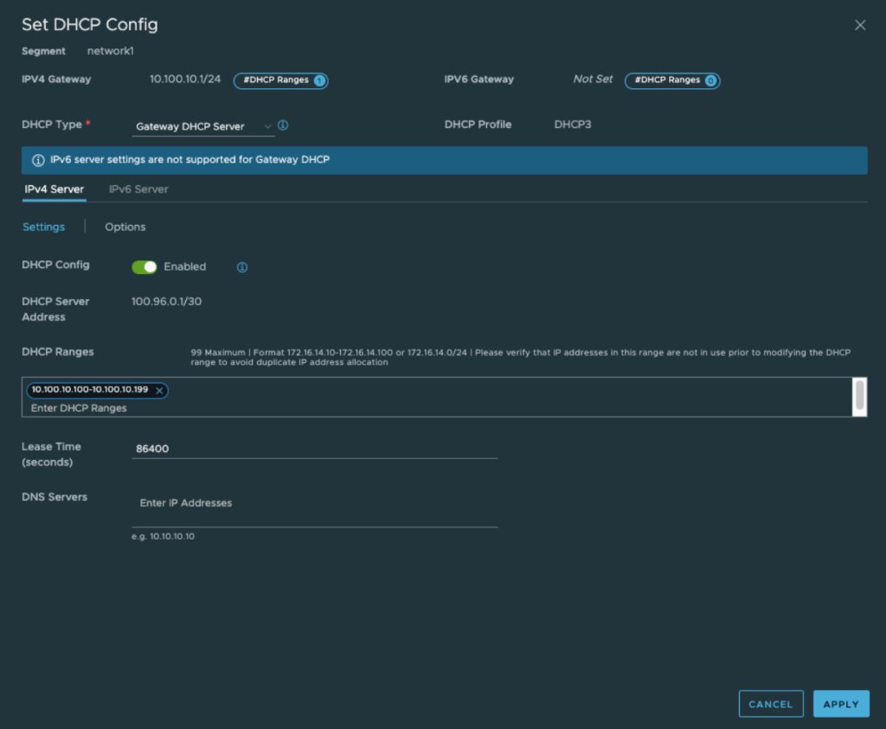Open the DHCP Type dropdown

click(x=202, y=126)
